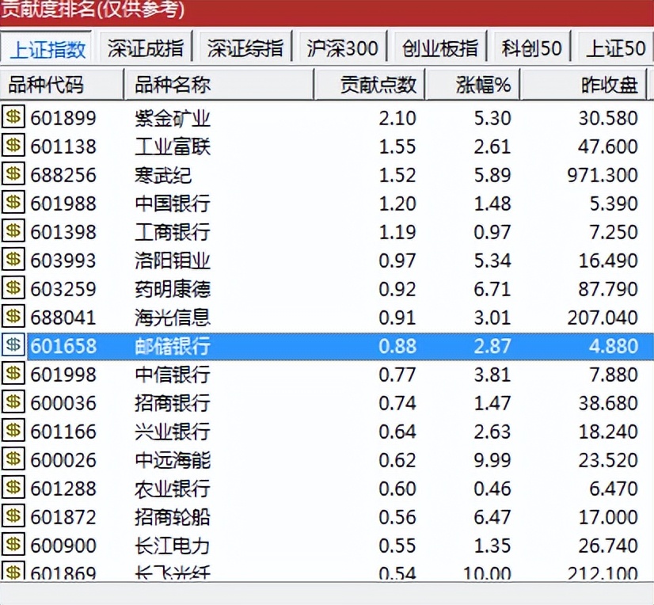Image resolution: width=654 pixels, height=605 pixels.
Task: Sort by the 涨幅% column header
Action: coord(473,85)
